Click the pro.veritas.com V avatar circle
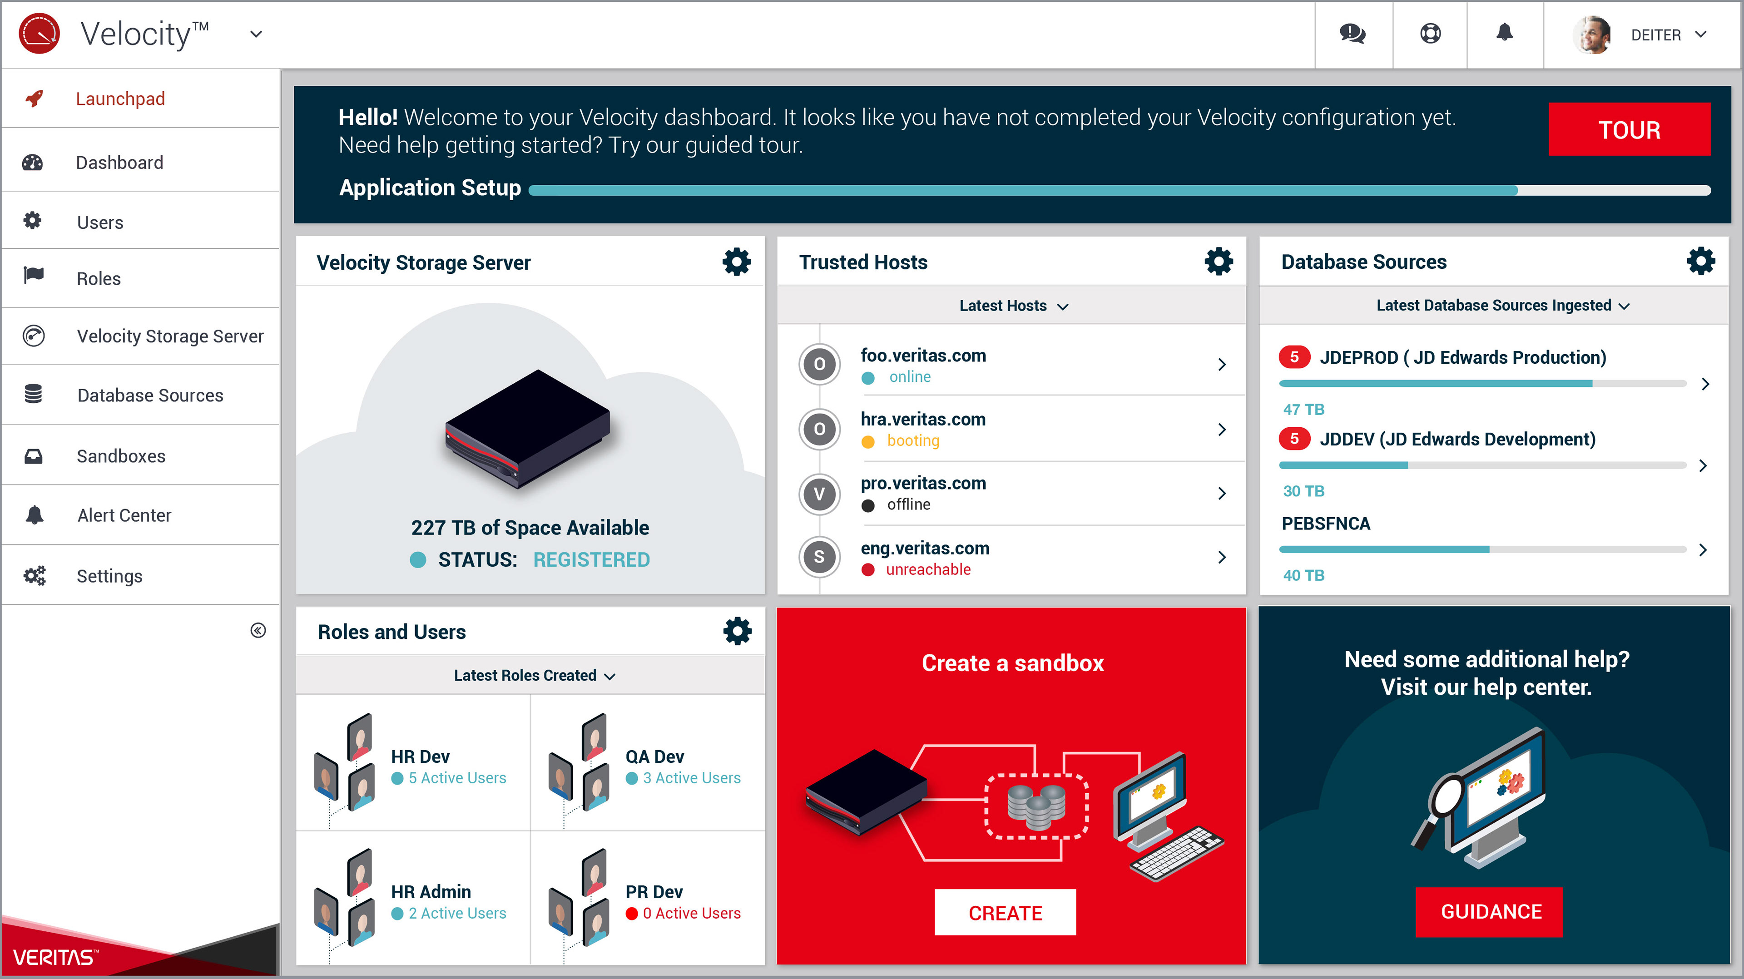1744x979 pixels. [x=819, y=494]
